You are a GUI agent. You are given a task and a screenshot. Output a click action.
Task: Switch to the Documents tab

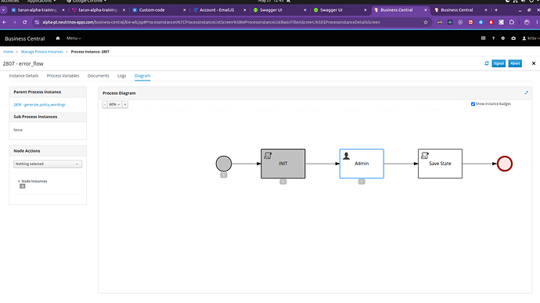(x=98, y=76)
